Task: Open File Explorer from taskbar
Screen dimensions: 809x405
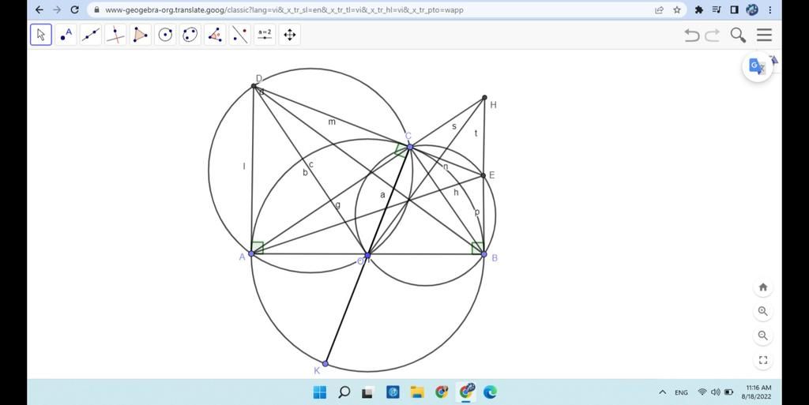Action: 417,392
